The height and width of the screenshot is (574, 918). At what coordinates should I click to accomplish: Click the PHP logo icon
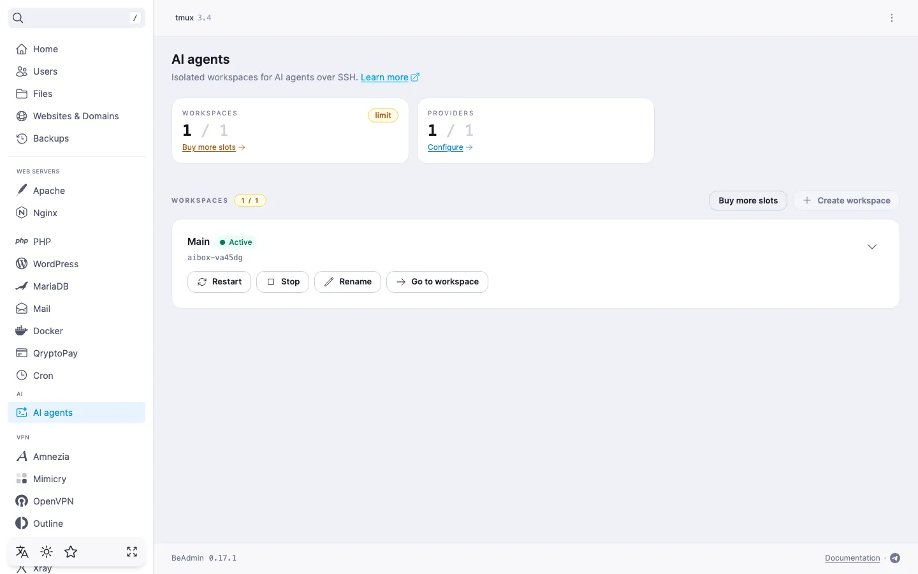pyautogui.click(x=22, y=241)
